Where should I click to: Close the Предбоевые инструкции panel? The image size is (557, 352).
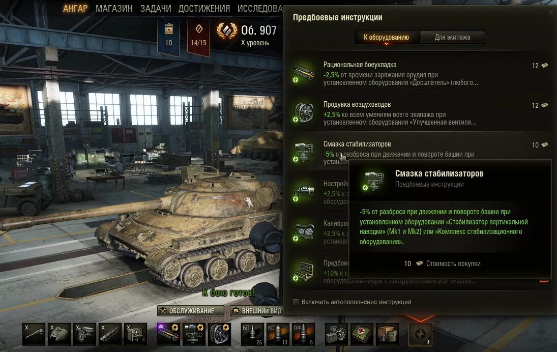pyautogui.click(x=551, y=12)
